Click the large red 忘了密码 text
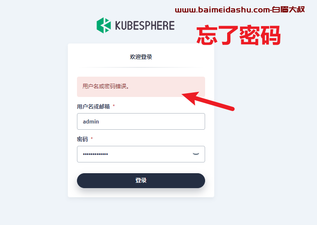 (x=238, y=35)
